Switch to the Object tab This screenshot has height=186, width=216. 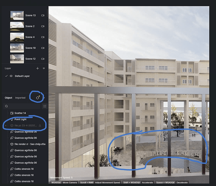(x=8, y=98)
